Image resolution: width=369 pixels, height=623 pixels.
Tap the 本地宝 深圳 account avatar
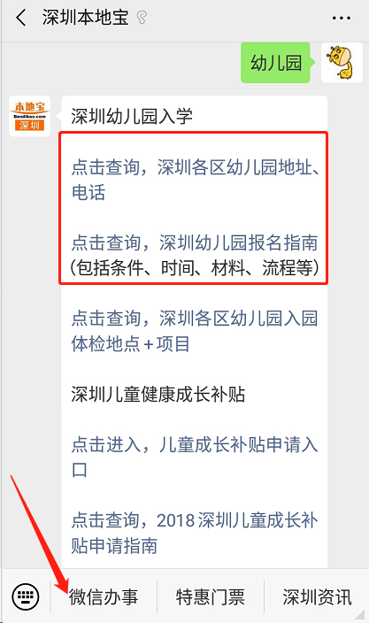coord(30,116)
